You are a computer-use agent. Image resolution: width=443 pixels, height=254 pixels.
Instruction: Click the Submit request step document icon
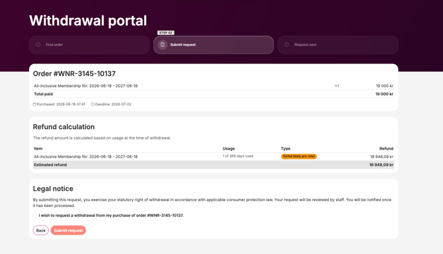point(163,44)
